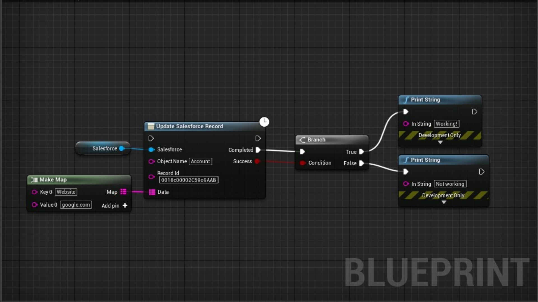Viewport: 538px width, 302px height.
Task: Click the clock latent icon on Update Salesforce Record
Action: point(264,122)
